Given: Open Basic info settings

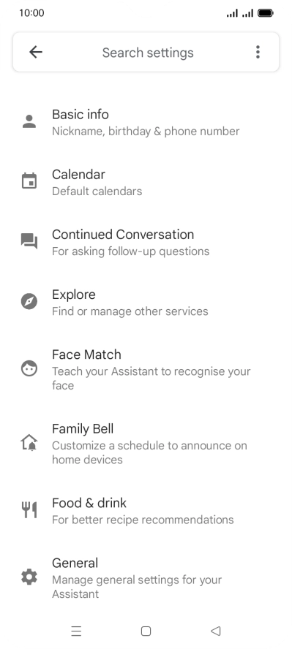Looking at the screenshot, I should pyautogui.click(x=146, y=122).
